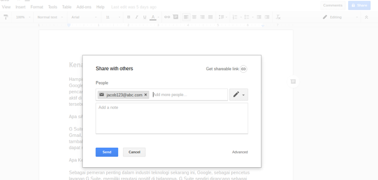This screenshot has width=378, height=180.
Task: Open the Insert menu
Action: 20,7
